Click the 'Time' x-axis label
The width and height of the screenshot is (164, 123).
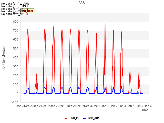[145, 110]
